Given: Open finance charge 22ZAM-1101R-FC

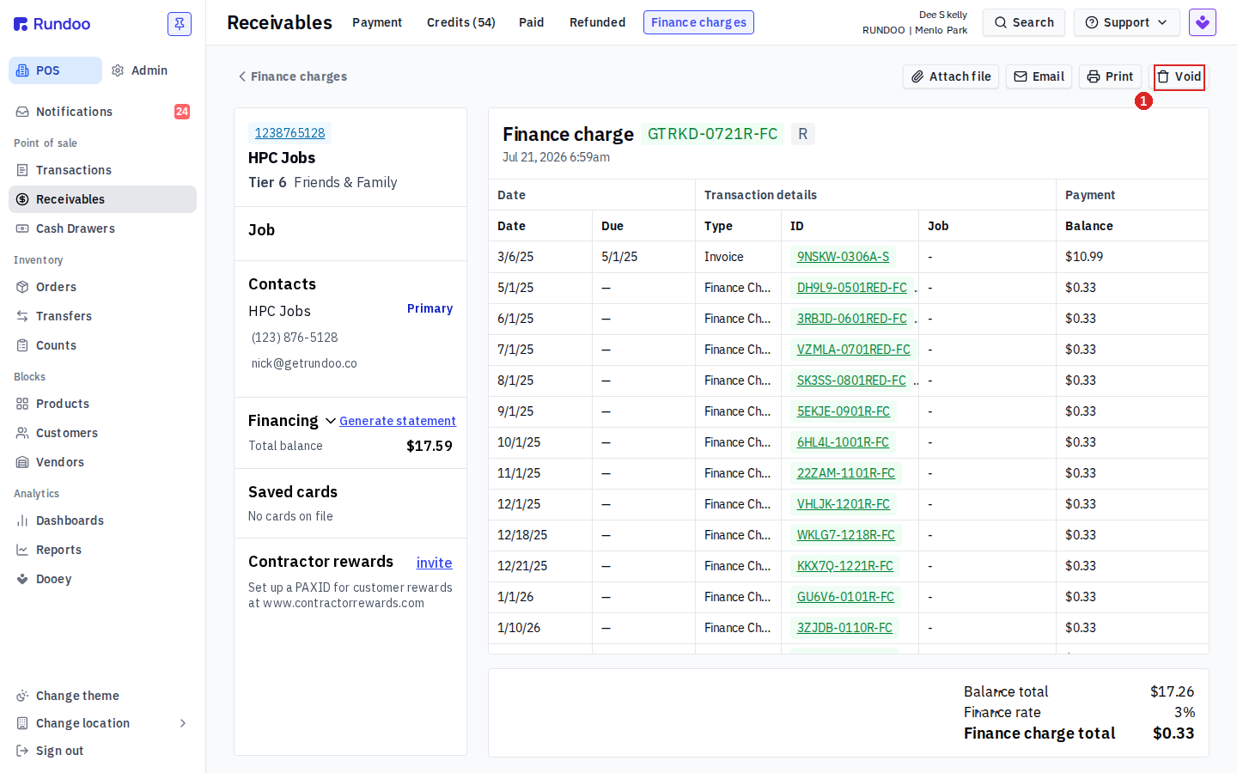Looking at the screenshot, I should [845, 473].
